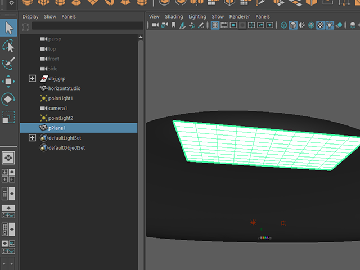The width and height of the screenshot is (360, 270).
Task: Click the Image Plane icon
Action: coord(182,25)
